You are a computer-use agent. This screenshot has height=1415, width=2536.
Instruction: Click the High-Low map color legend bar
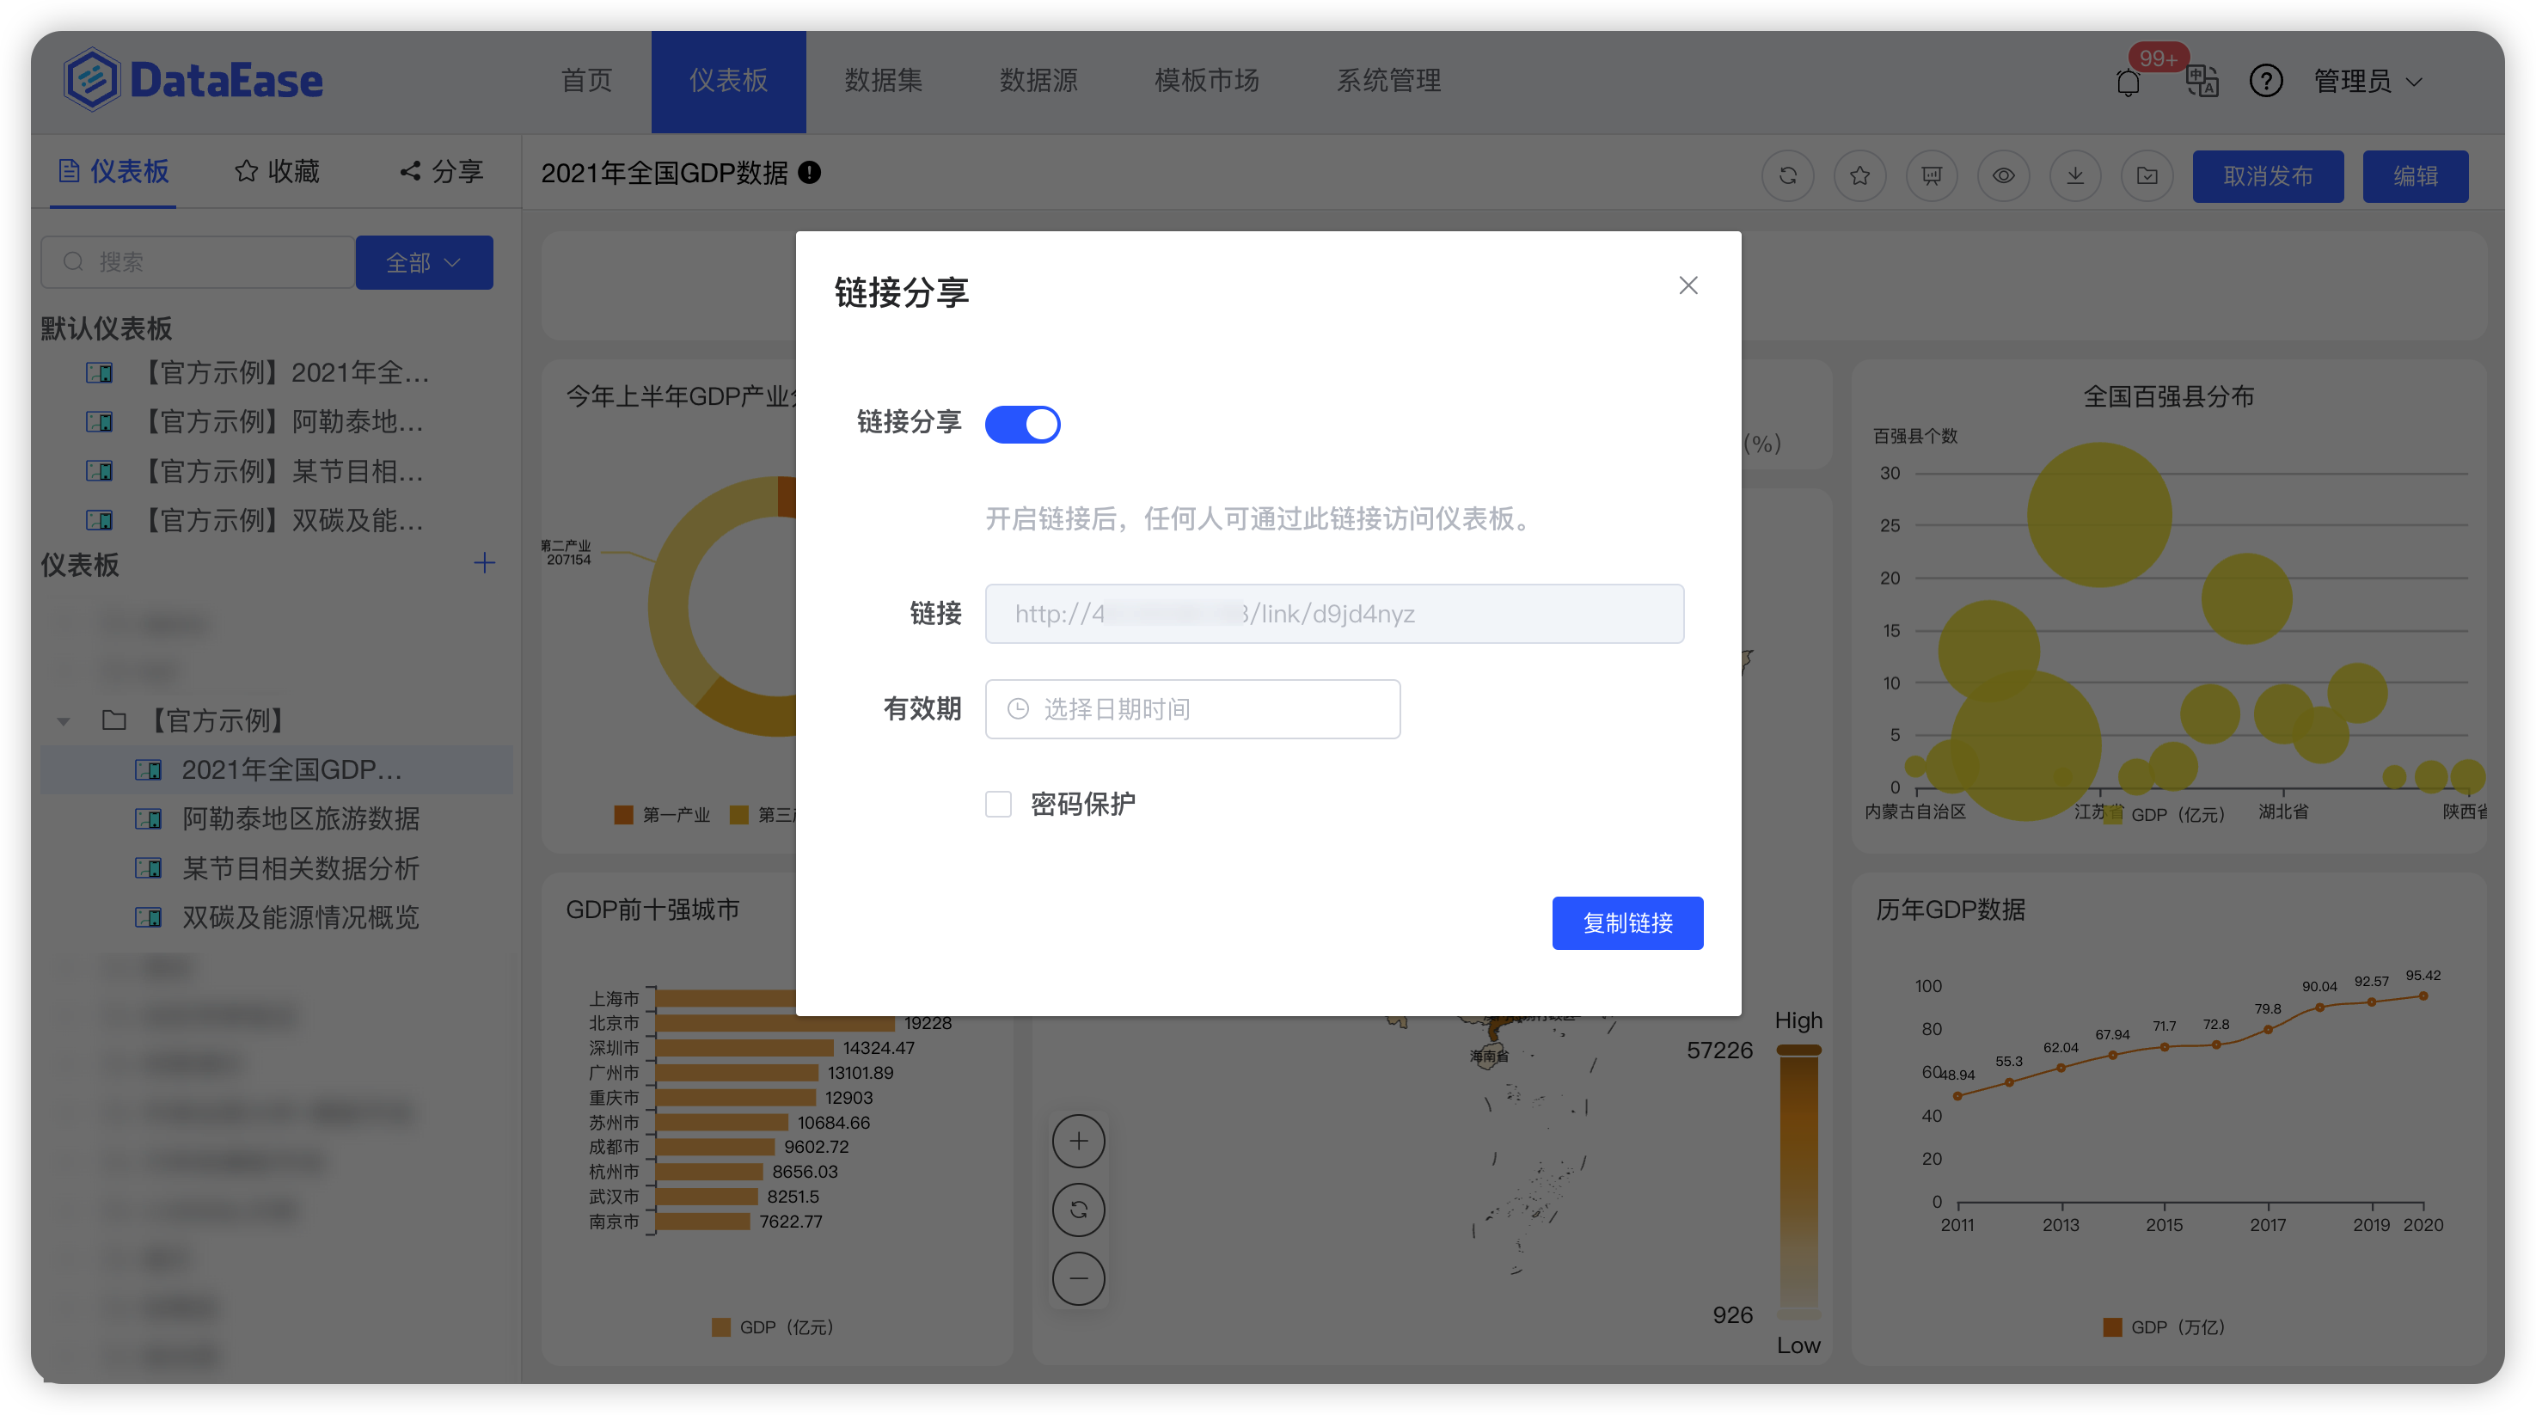coord(1798,1182)
